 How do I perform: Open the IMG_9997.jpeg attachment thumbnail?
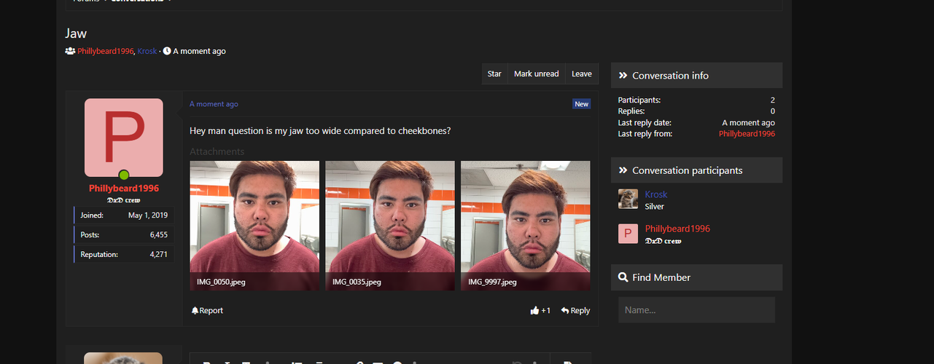pos(526,226)
